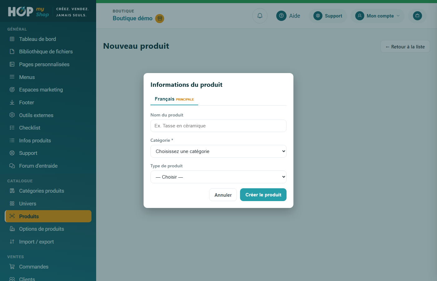The width and height of the screenshot is (437, 281).
Task: Click the Infos produits list icon
Action: pos(12,140)
